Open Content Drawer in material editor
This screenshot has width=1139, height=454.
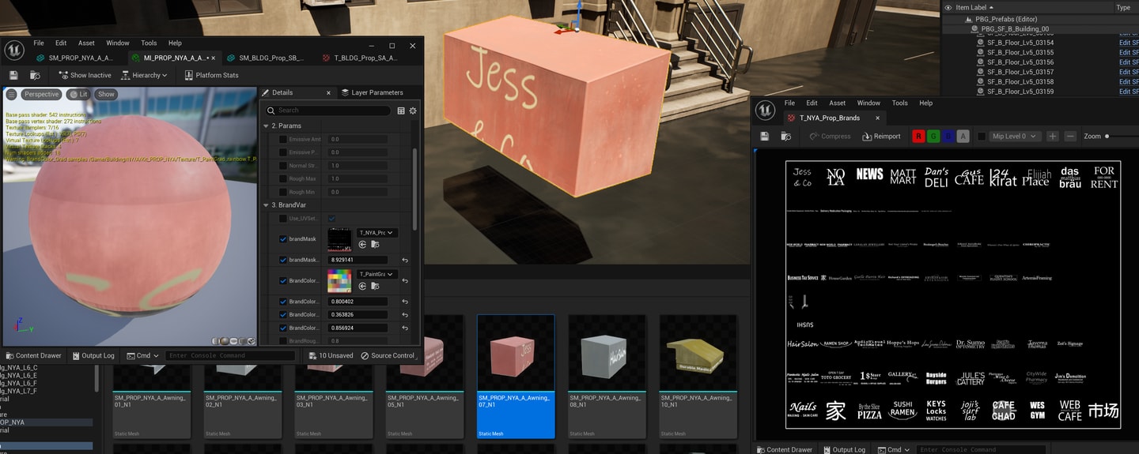click(34, 355)
